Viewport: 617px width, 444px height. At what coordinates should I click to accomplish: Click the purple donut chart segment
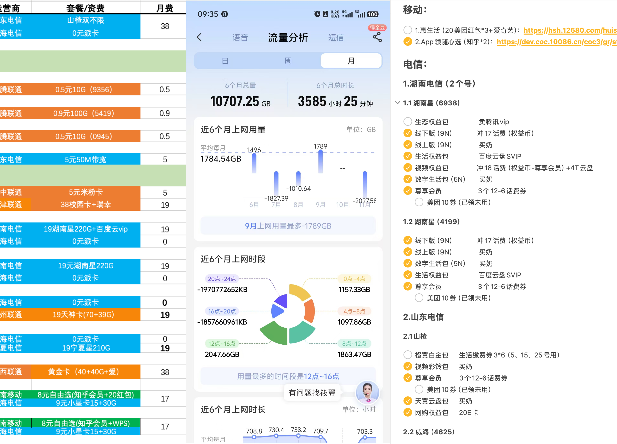[281, 301]
